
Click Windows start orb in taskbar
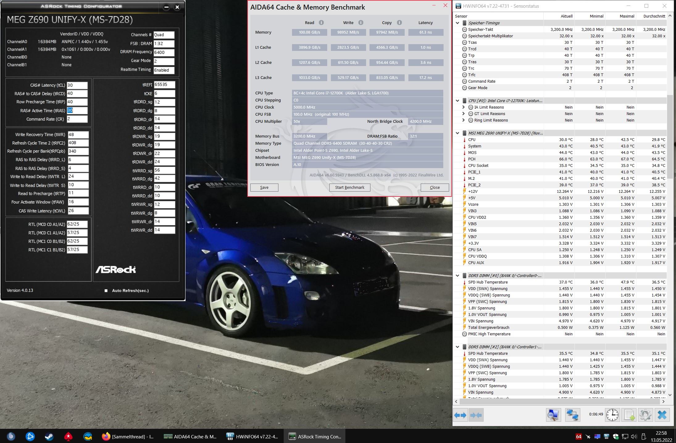point(11,437)
